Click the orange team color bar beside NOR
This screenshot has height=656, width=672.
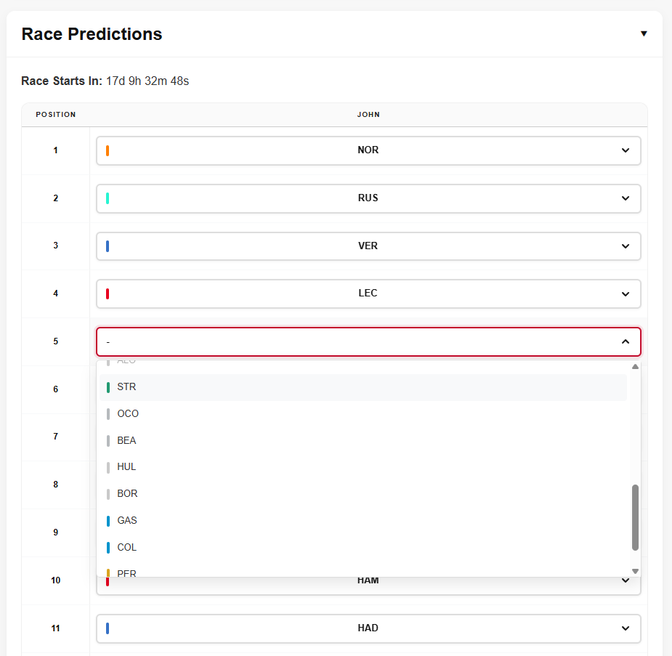point(108,150)
